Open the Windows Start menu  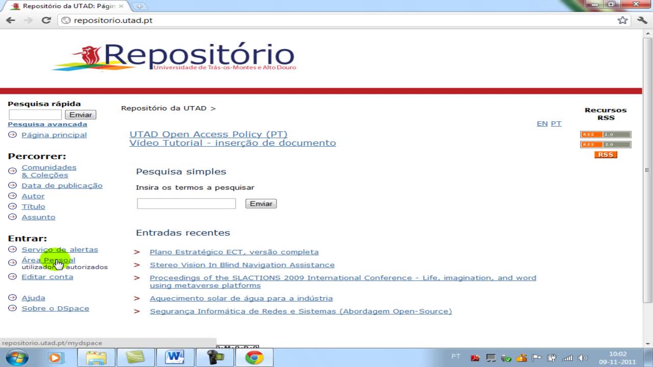pyautogui.click(x=17, y=357)
